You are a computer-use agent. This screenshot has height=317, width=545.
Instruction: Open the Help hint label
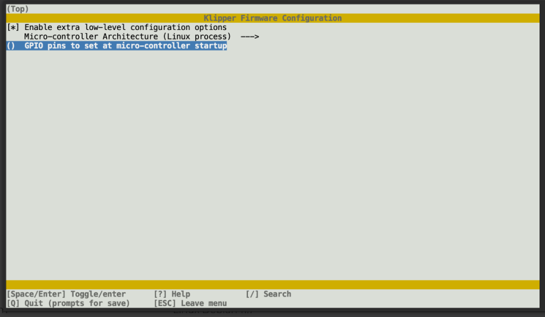[181, 294]
